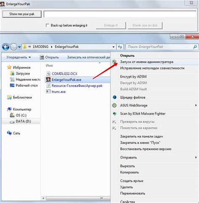Click Открыть in the Explorer toolbar
Image resolution: width=199 pixels, height=203 pixels.
pos(50,57)
